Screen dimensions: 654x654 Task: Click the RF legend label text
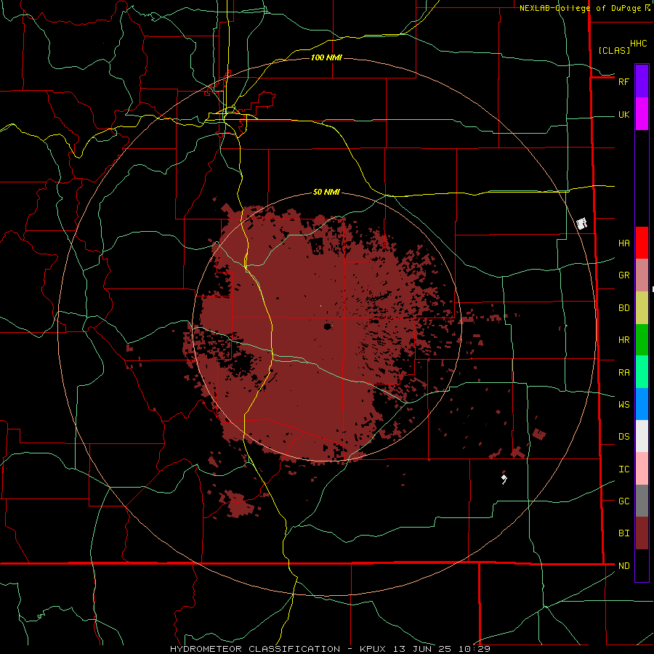pyautogui.click(x=624, y=81)
